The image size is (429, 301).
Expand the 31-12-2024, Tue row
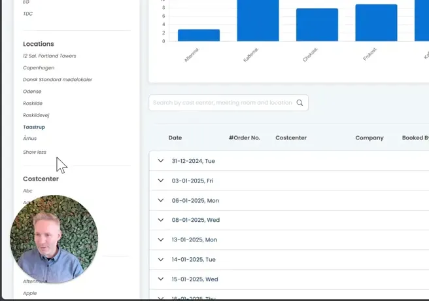click(161, 160)
